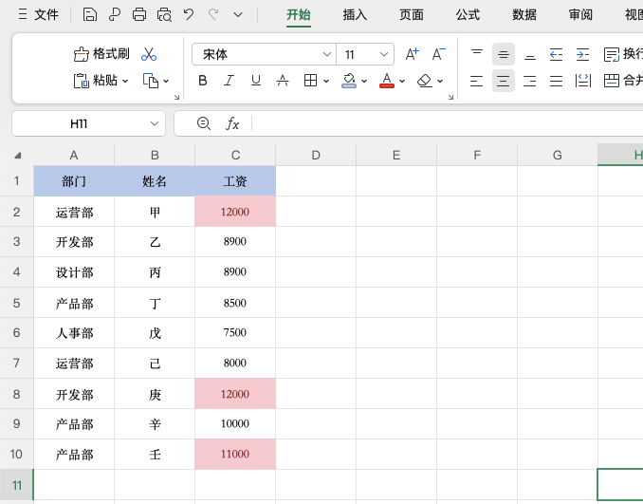Expand the font color options arrow
The height and width of the screenshot is (504, 643).
pos(402,82)
